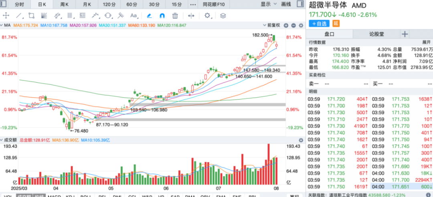Click the crosshair move tool

[6, 16]
